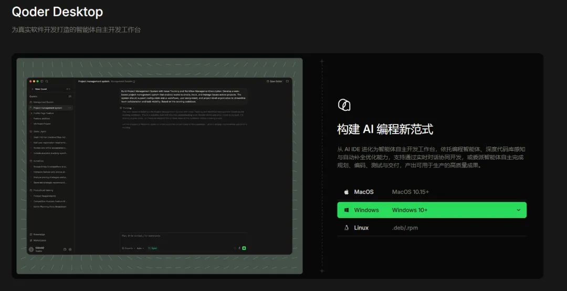The image size is (567, 291).
Task: Select Add user registration requirements quest
Action: 50,142
